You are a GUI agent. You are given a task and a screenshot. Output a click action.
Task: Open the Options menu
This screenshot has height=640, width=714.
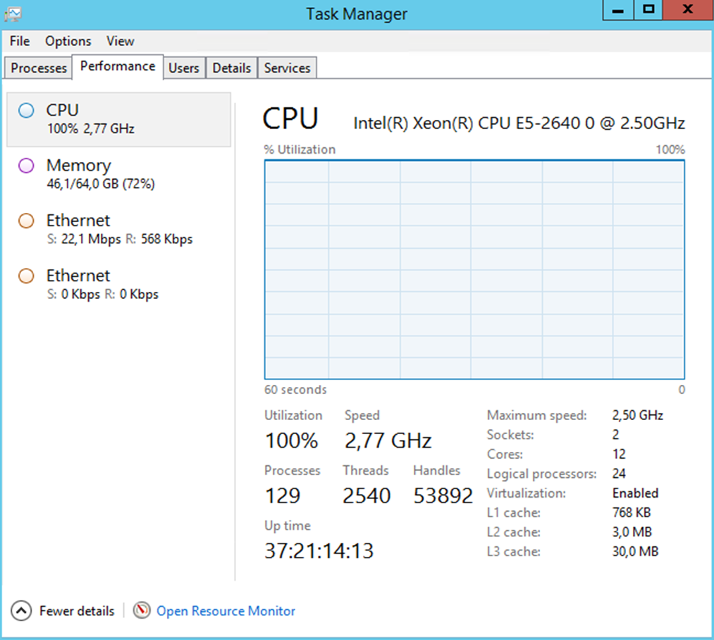coord(68,41)
